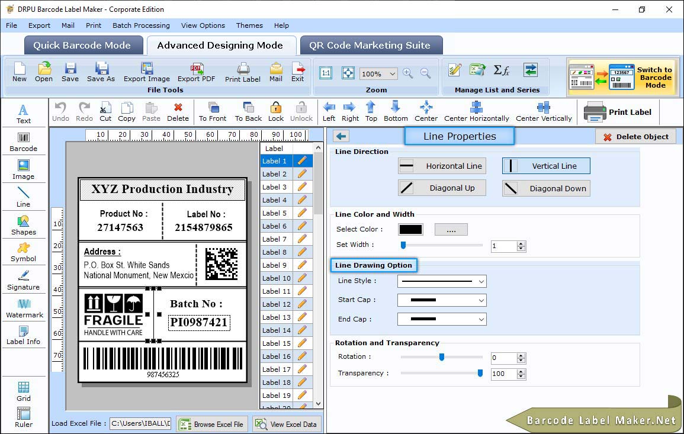Image resolution: width=684 pixels, height=434 pixels.
Task: Select Diagonal Down direction
Action: (x=546, y=188)
